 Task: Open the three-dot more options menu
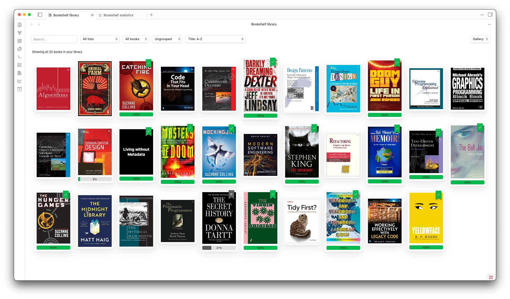point(489,24)
